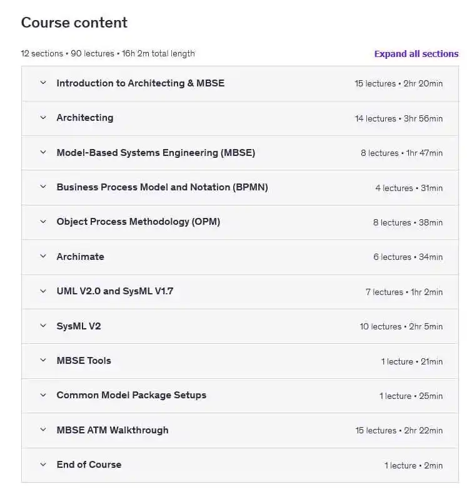The height and width of the screenshot is (491, 467).
Task: Expand the Archimate section arrow
Action: [43, 257]
